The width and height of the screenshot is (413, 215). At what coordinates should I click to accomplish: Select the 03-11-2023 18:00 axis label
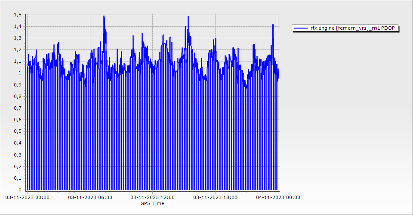(215, 197)
